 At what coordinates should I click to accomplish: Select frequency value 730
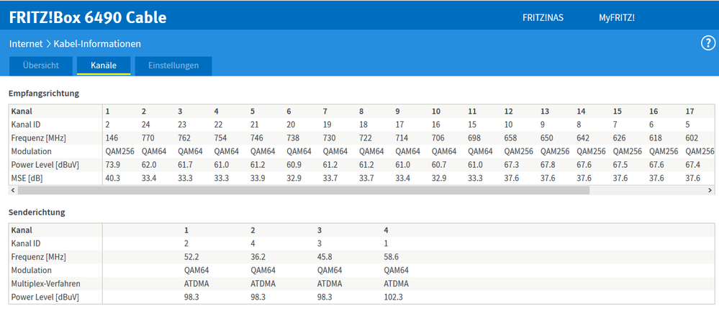[329, 138]
